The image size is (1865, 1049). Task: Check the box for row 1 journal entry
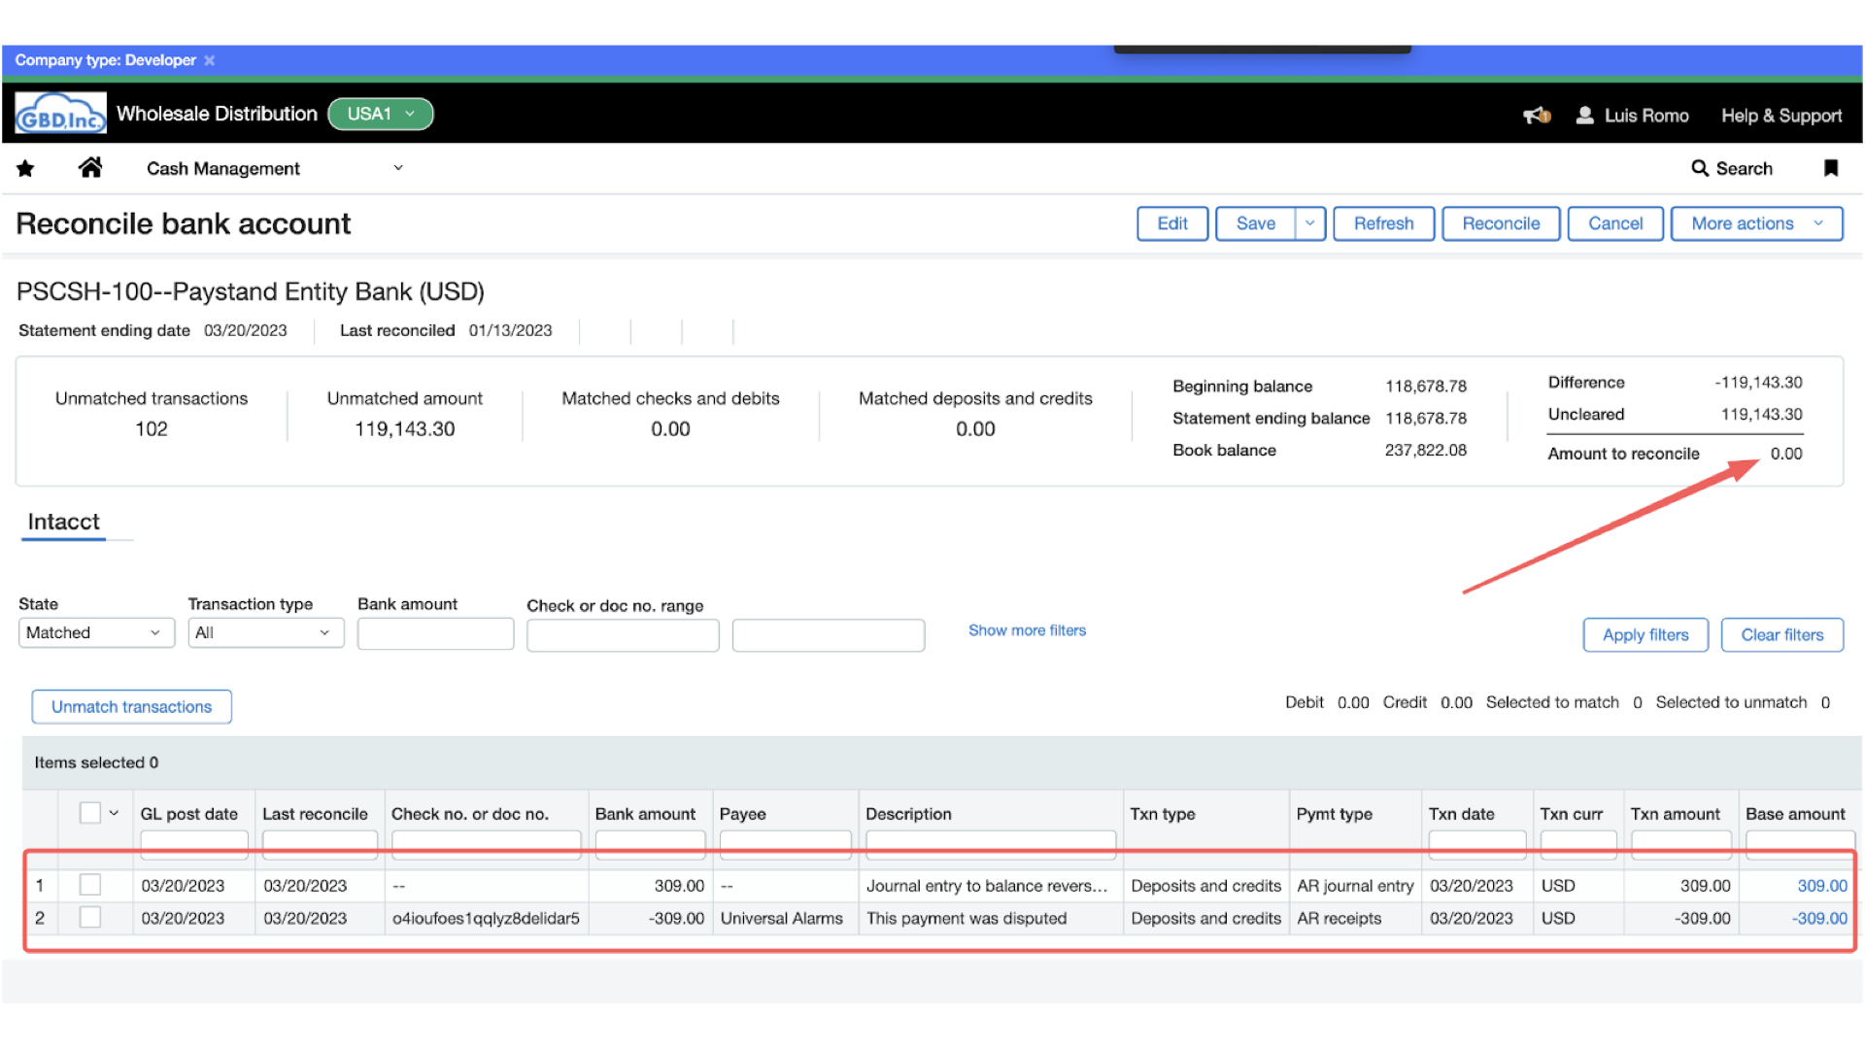[90, 885]
